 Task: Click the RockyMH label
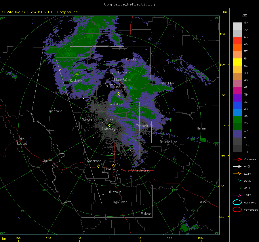[76, 81]
